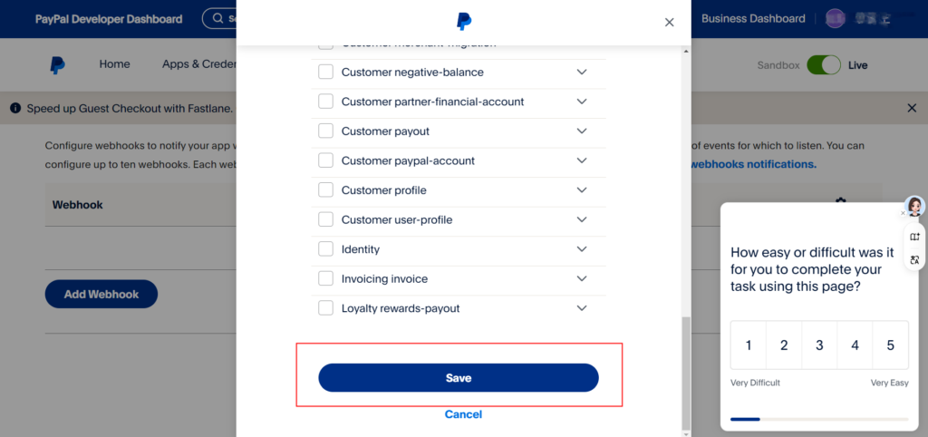Click the translate icon on side widget
The width and height of the screenshot is (928, 437).
point(915,259)
